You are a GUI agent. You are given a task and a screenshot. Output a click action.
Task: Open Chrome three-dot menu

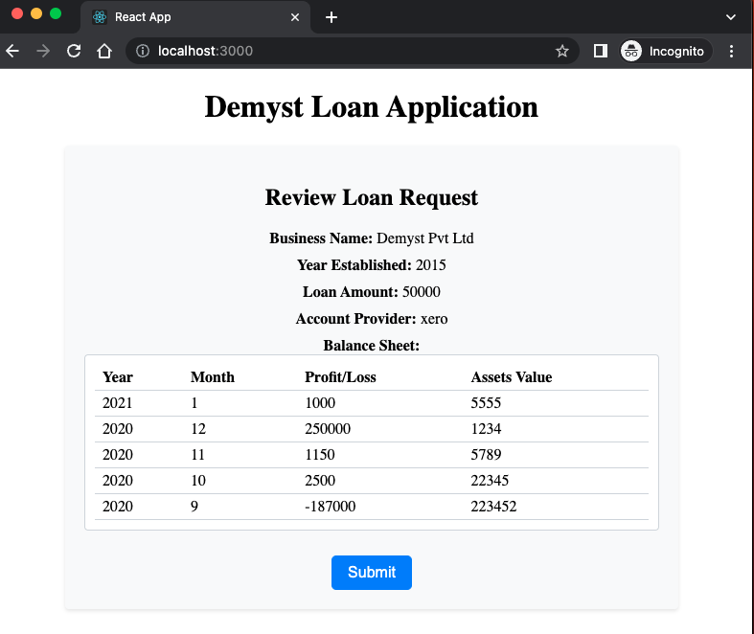[731, 51]
